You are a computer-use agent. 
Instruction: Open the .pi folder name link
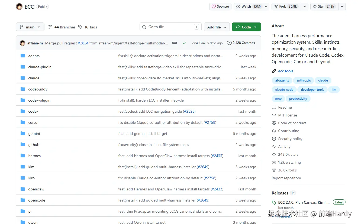click(x=30, y=211)
